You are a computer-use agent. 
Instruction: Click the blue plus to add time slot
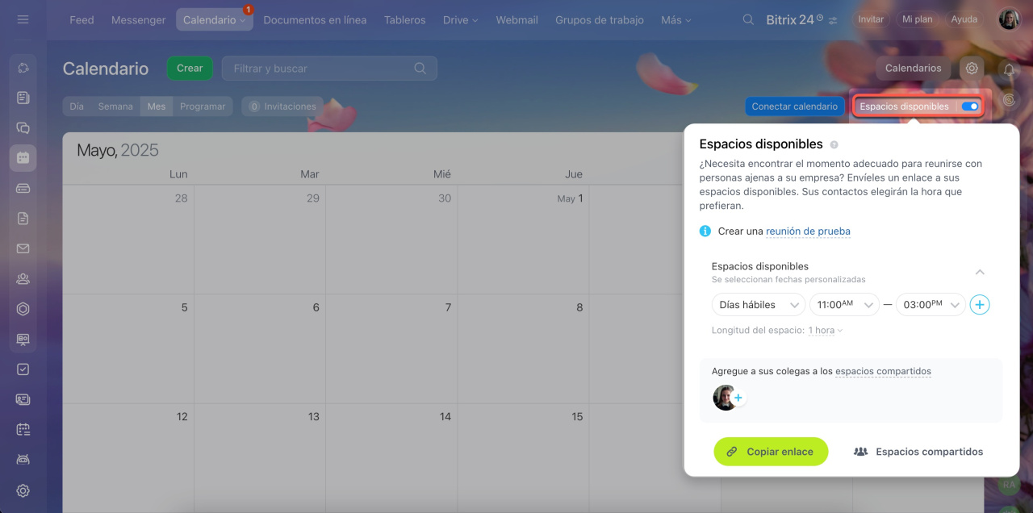pos(979,305)
